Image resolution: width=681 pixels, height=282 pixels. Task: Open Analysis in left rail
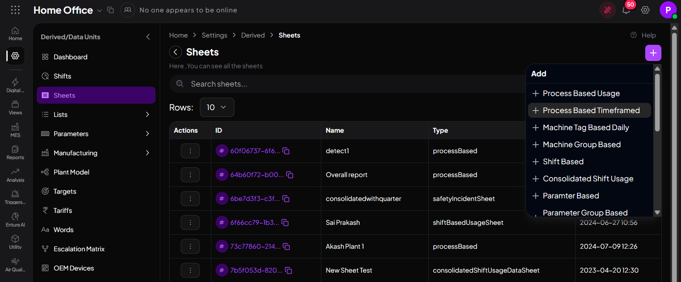15,175
